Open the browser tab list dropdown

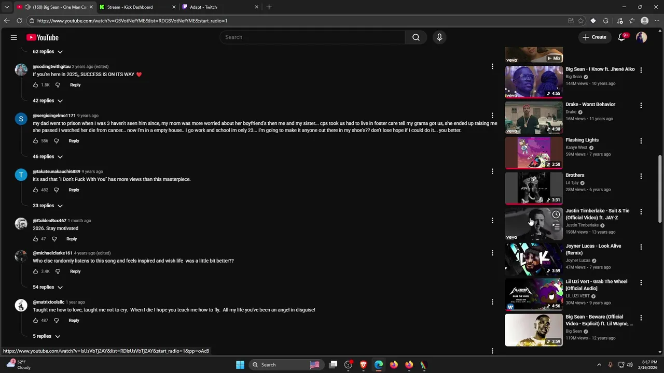point(7,7)
